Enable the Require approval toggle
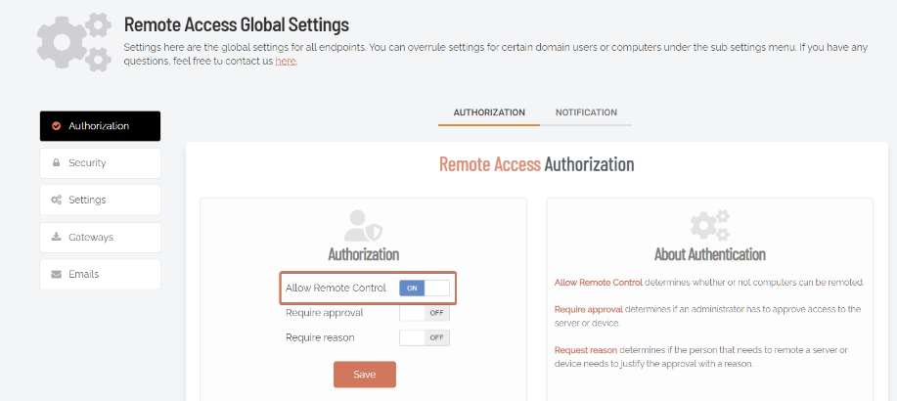 425,313
